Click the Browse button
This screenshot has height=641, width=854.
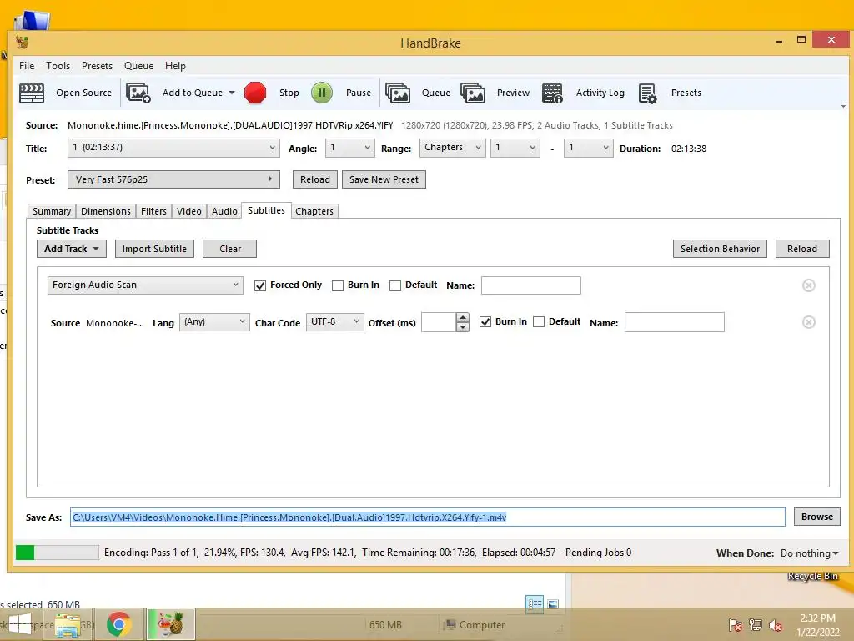[817, 517]
